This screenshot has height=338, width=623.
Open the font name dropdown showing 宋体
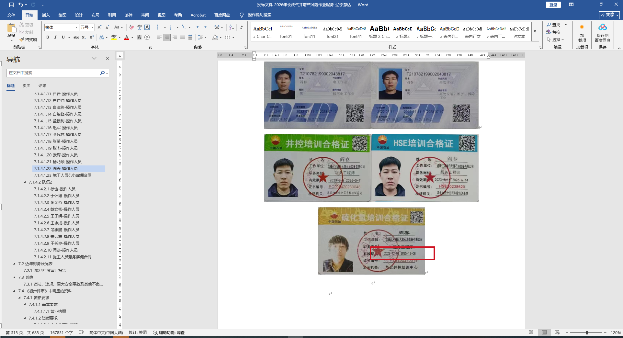point(76,28)
